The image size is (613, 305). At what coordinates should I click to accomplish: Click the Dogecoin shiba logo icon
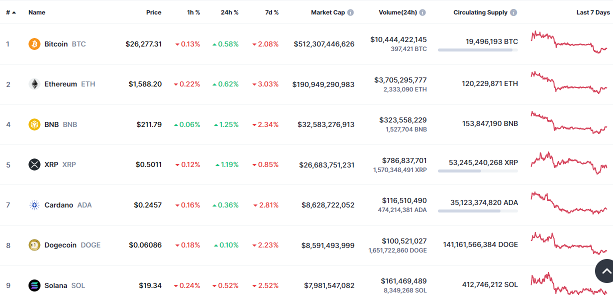click(x=34, y=245)
